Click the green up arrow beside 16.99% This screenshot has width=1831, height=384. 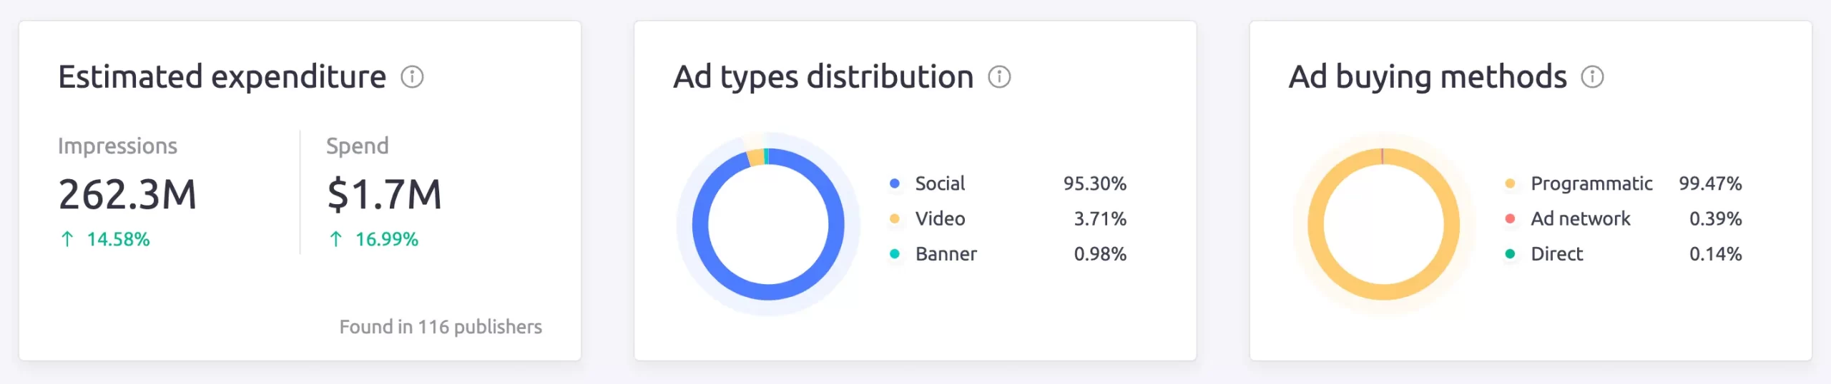(335, 239)
